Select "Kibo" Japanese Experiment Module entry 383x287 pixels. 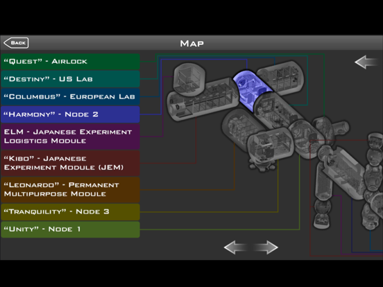click(x=70, y=163)
